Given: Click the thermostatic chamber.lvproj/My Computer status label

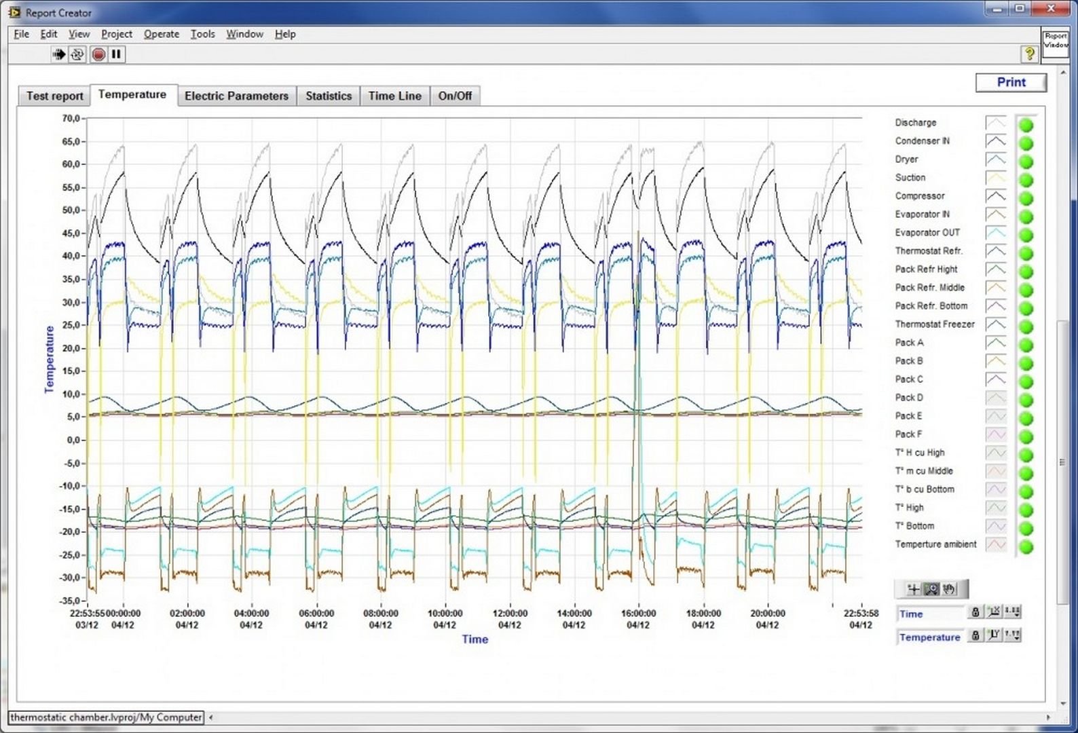Looking at the screenshot, I should coord(106,717).
